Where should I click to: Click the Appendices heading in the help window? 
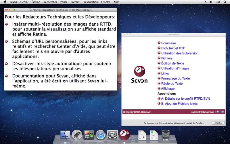coord(166,94)
